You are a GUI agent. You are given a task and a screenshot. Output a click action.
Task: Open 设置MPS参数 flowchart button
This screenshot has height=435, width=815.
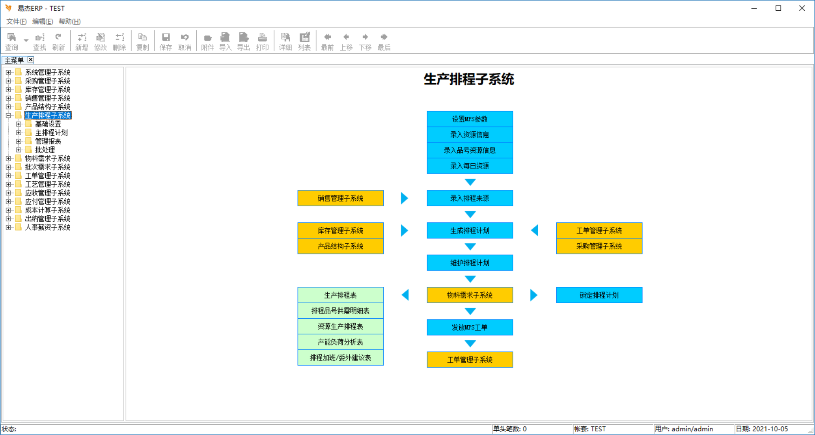(470, 119)
